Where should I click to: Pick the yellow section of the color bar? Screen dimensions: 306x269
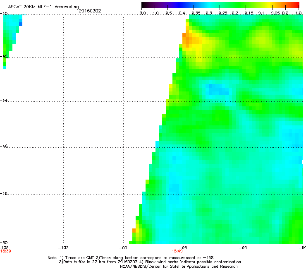[x=270, y=5]
